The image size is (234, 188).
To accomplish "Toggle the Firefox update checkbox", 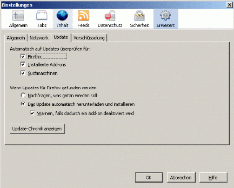I will pyautogui.click(x=23, y=56).
